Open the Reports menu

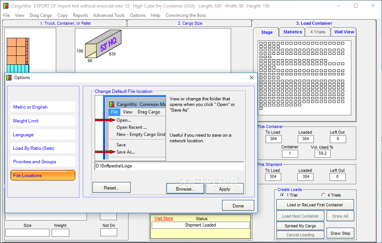pos(81,15)
